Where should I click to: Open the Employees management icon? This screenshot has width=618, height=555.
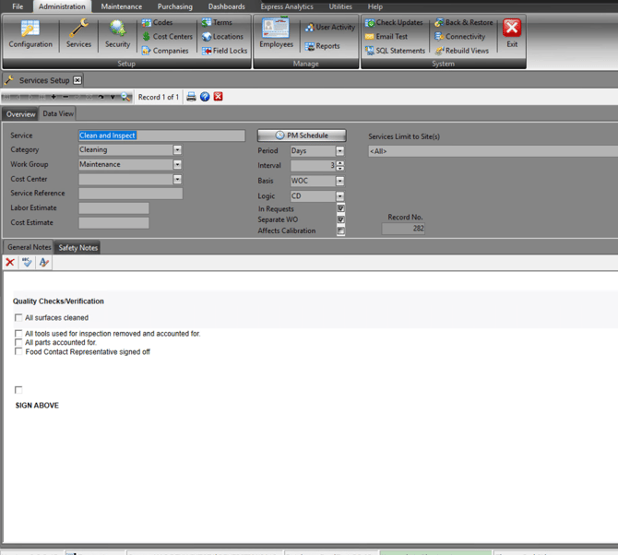pyautogui.click(x=276, y=35)
